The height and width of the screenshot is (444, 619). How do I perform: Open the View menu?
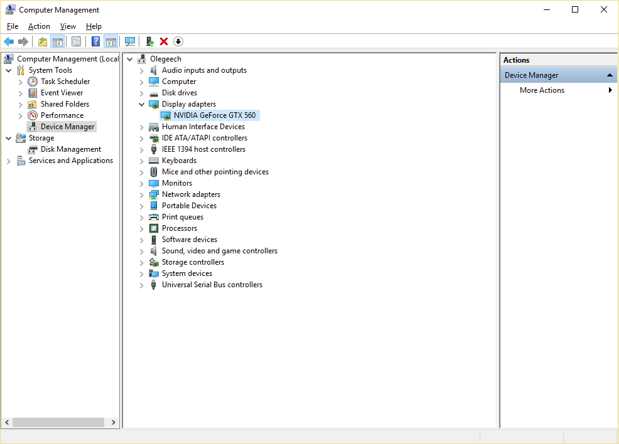coord(68,26)
